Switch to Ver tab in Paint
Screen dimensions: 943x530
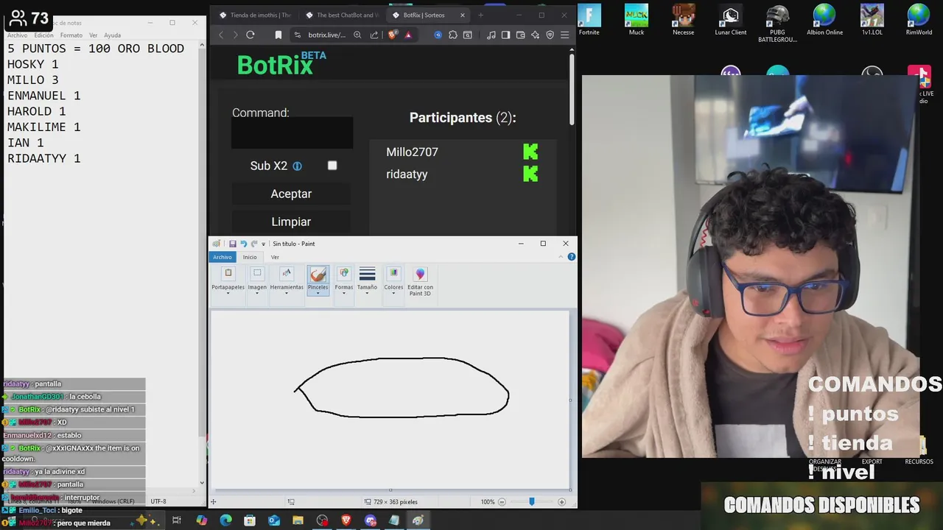[275, 257]
